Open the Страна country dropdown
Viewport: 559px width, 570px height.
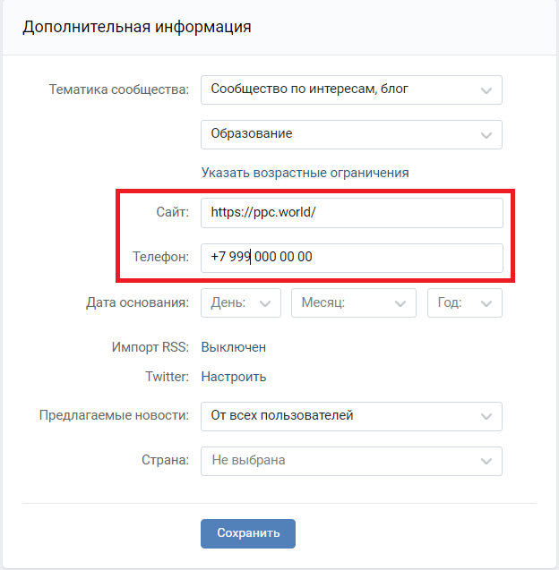pos(351,461)
